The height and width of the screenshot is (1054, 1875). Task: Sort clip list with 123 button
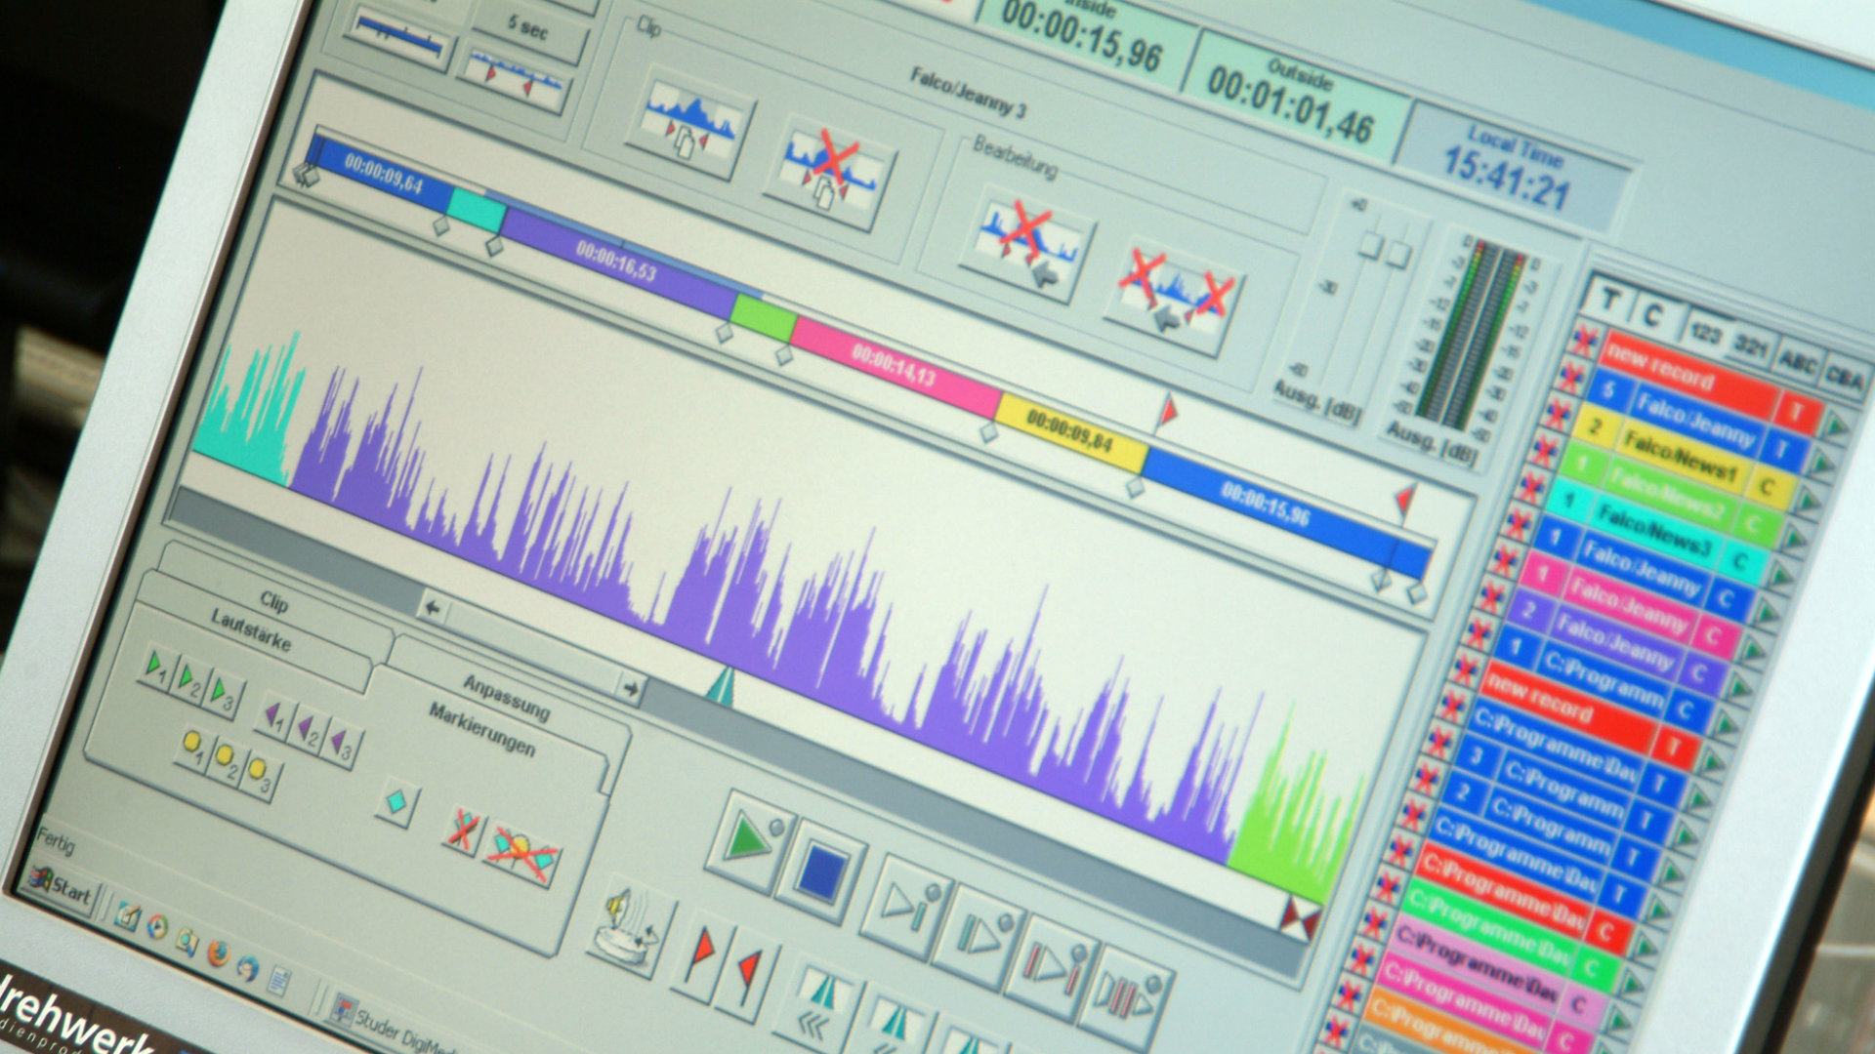point(1707,335)
